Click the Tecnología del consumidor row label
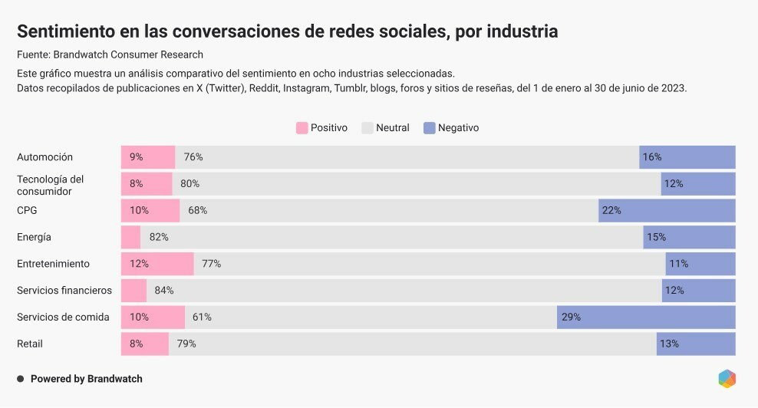Image resolution: width=758 pixels, height=408 pixels. 51,185
